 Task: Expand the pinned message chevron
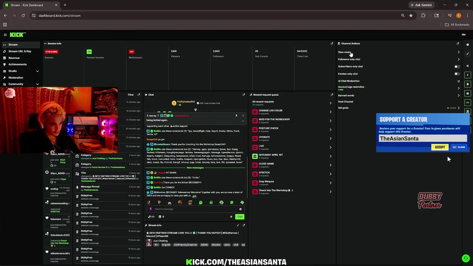[x=243, y=121]
